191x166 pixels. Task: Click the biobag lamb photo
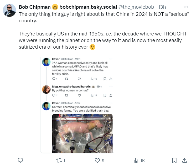(x=82, y=133)
